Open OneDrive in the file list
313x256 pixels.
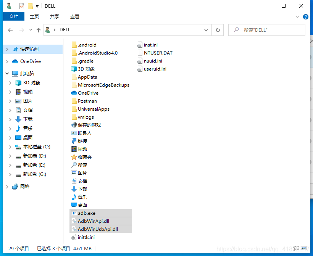[x=85, y=93]
